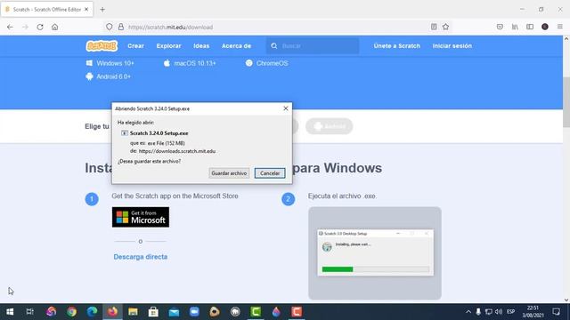
Task: Click the Buscar search field
Action: (313, 46)
